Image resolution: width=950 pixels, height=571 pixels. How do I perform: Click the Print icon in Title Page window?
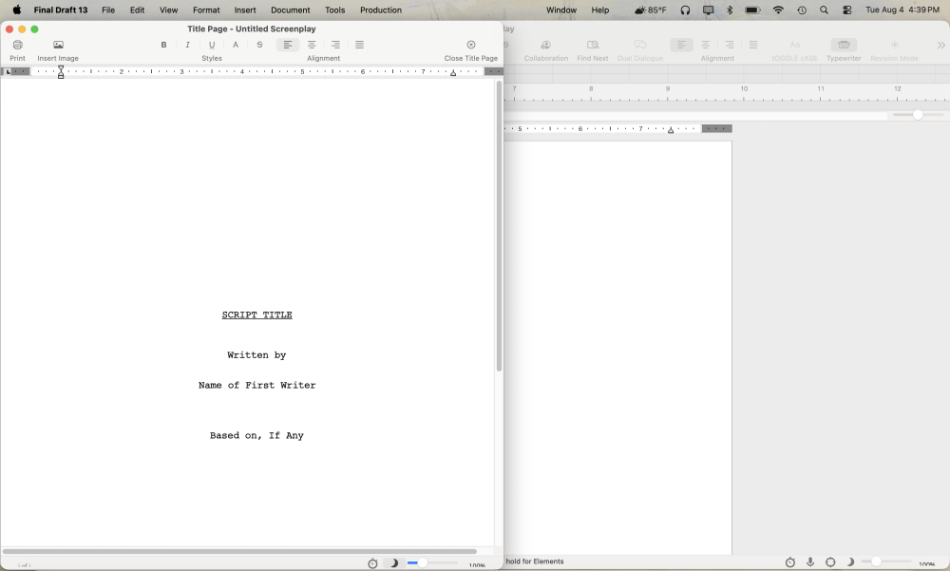click(x=17, y=45)
